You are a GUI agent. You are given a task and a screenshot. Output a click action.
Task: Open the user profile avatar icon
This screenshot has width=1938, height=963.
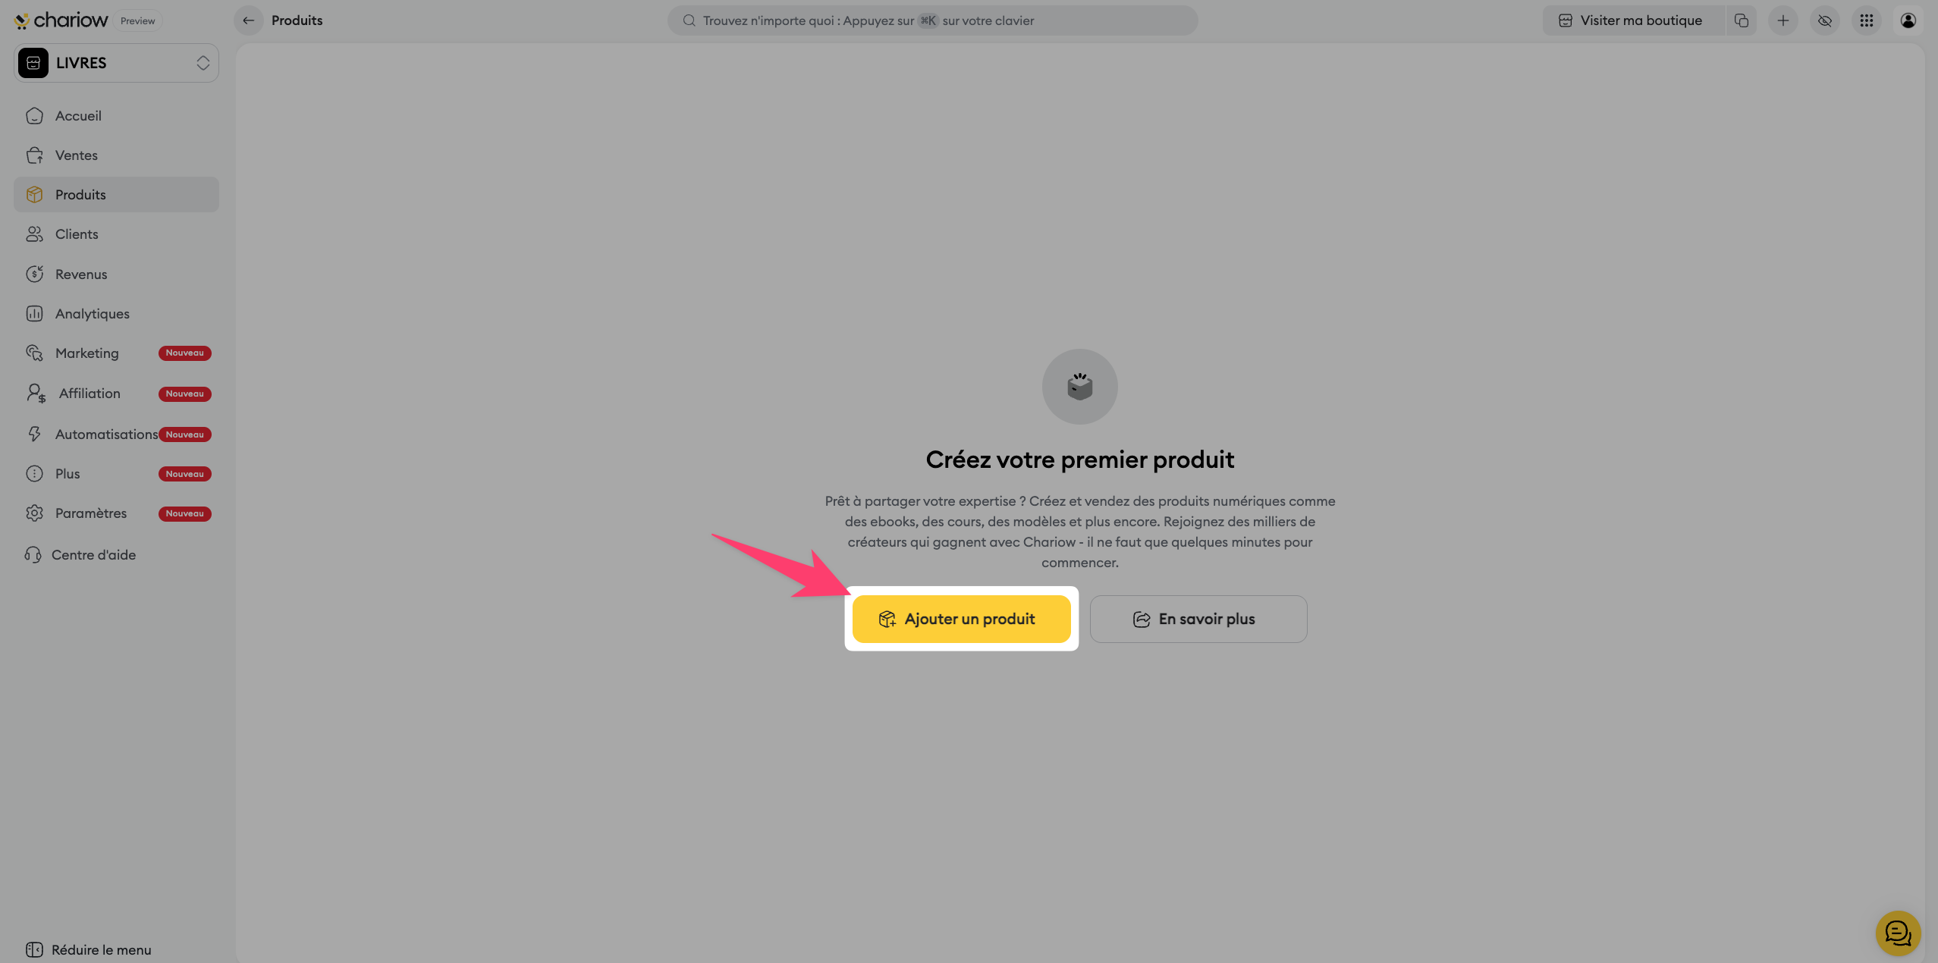(x=1908, y=20)
